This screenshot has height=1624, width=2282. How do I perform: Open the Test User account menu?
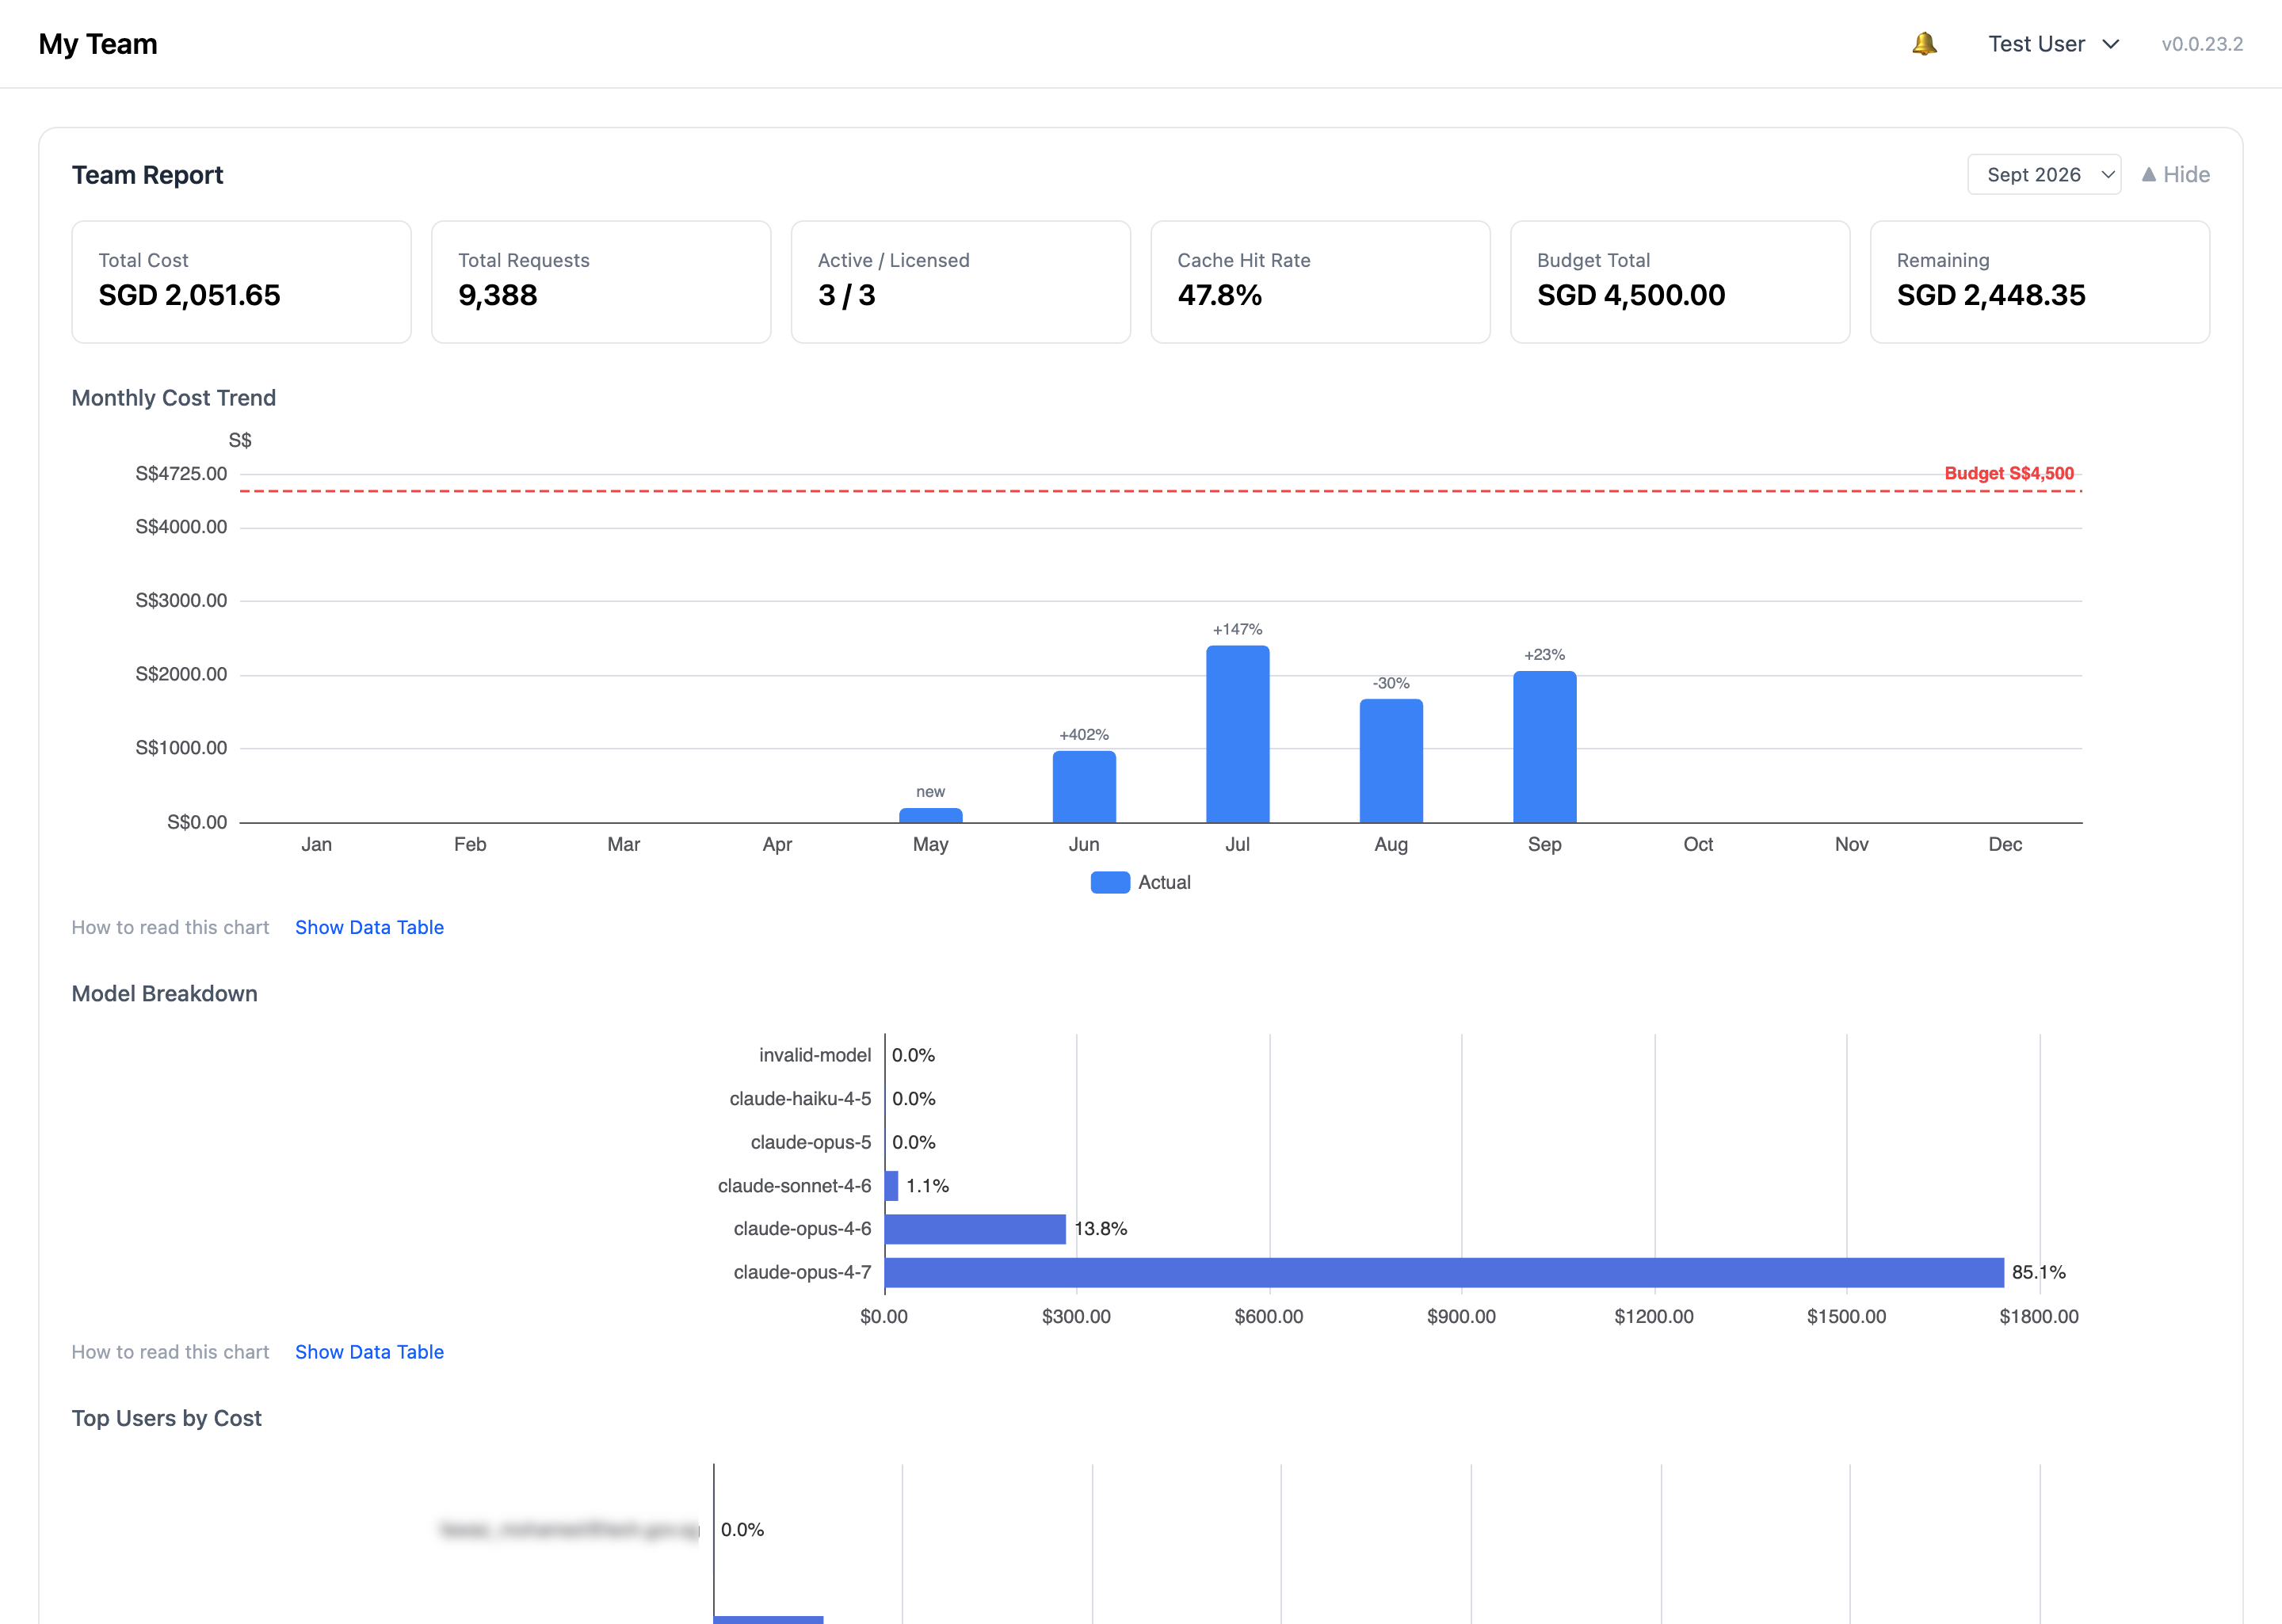(x=2053, y=44)
